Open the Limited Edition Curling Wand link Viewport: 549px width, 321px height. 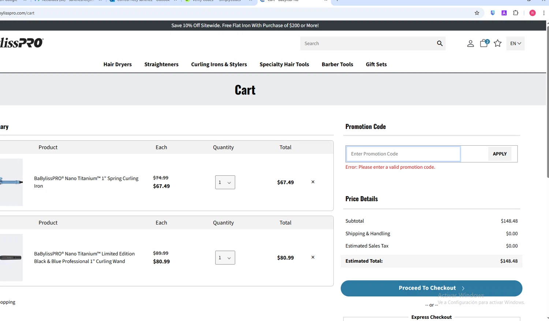(84, 257)
